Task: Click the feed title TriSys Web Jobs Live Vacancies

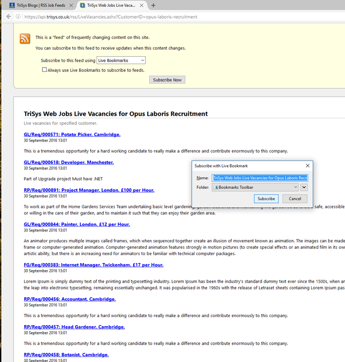Action: pos(115,114)
